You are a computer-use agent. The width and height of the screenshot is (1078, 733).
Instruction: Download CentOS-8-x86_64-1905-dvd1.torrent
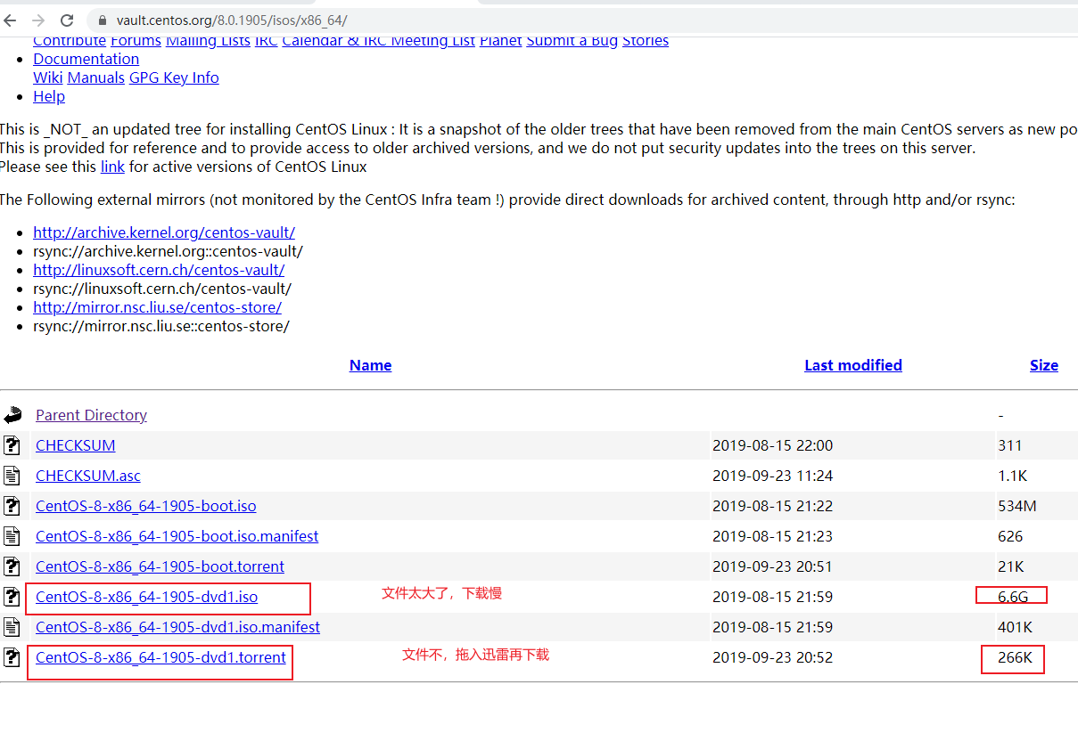pos(161,657)
